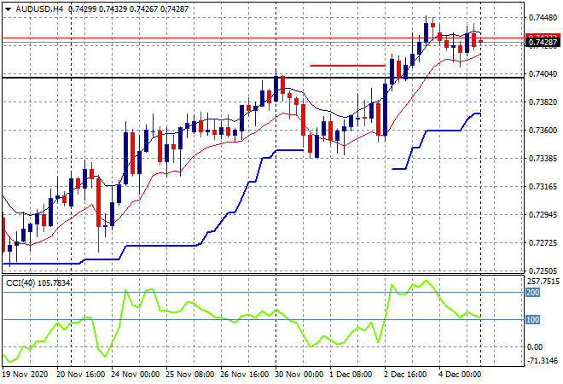Click the 0.74040 price scale label
Image resolution: width=563 pixels, height=384 pixels.
tap(543, 74)
